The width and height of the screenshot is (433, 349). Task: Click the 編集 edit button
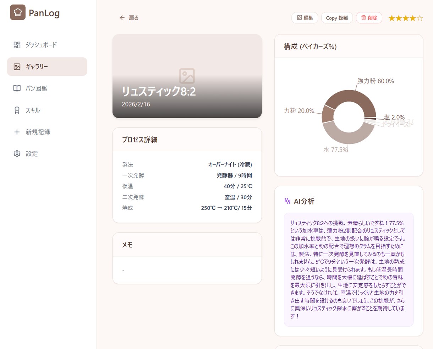(x=305, y=18)
